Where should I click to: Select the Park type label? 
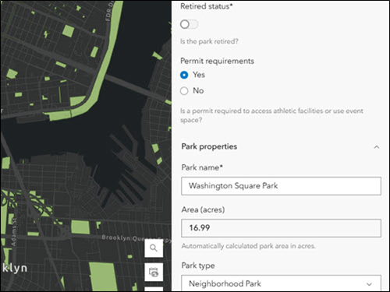pos(198,266)
